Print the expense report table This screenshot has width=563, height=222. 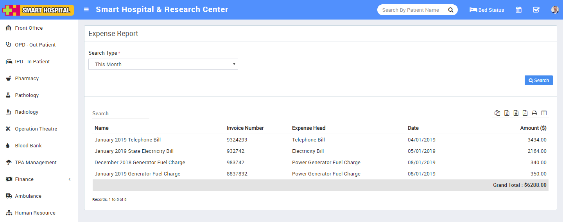534,113
